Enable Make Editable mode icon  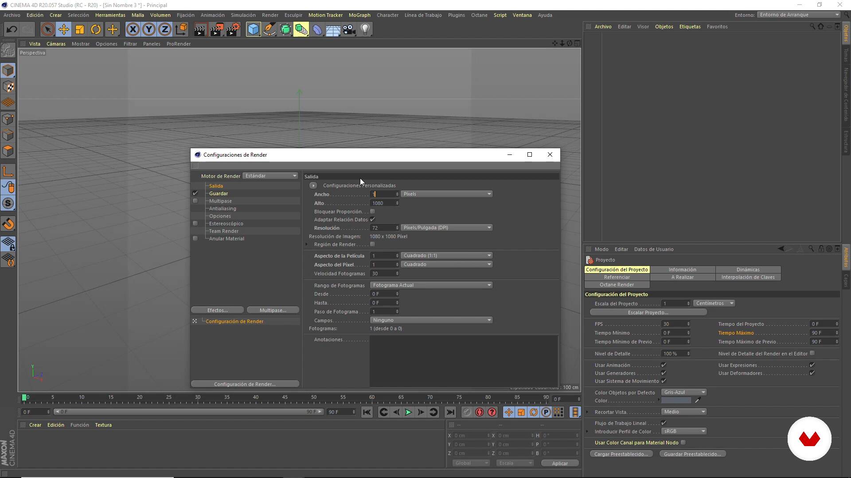(x=8, y=50)
